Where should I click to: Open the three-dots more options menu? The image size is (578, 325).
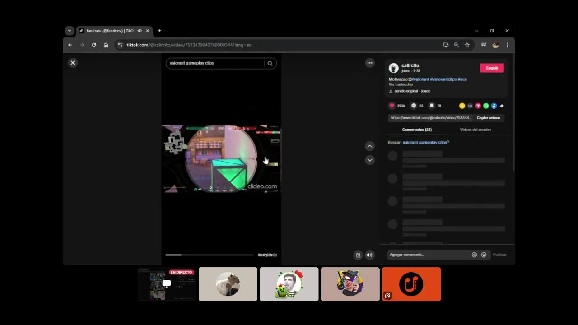pyautogui.click(x=370, y=63)
